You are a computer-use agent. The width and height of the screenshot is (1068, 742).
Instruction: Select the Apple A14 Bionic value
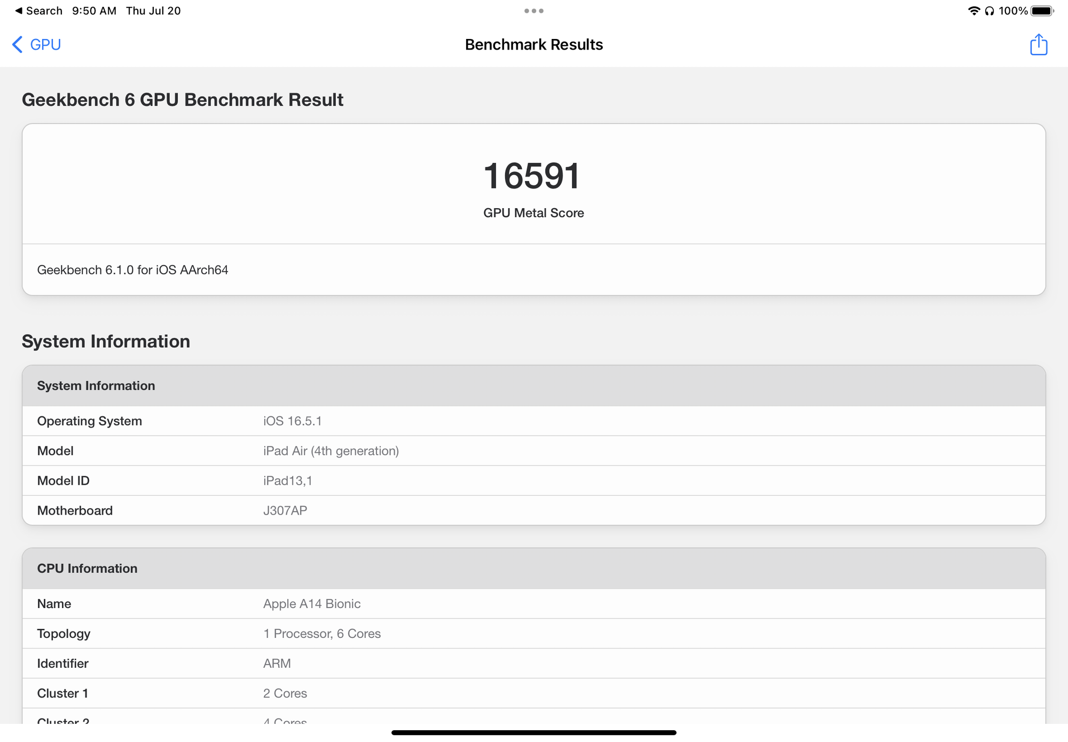pos(312,604)
